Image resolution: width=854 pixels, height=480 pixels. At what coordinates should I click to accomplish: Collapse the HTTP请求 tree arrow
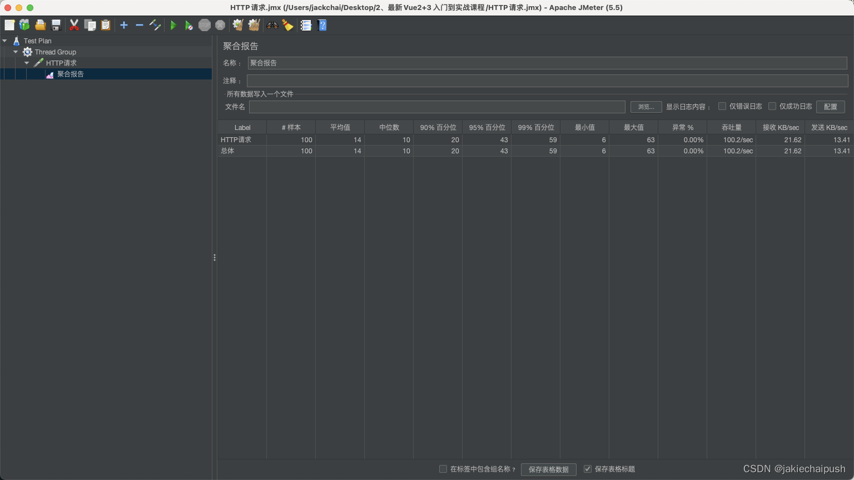27,63
